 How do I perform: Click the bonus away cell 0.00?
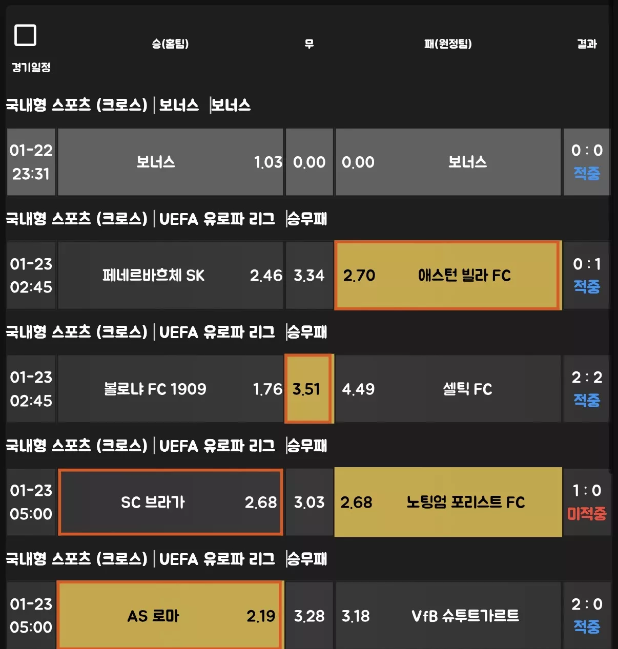pos(448,162)
